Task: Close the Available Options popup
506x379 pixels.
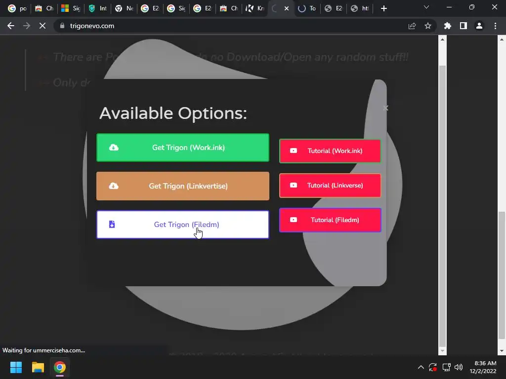Action: [385, 108]
